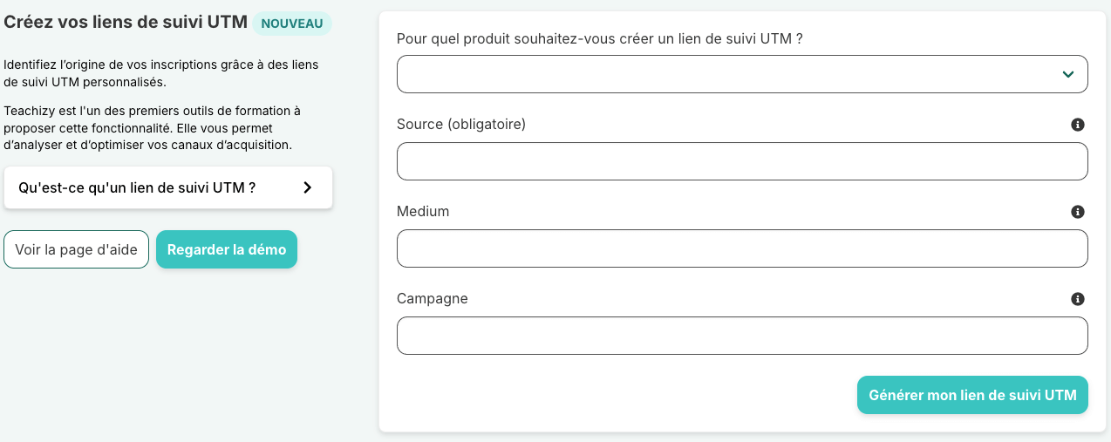The width and height of the screenshot is (1111, 442).
Task: Click the green chevron in the product selector
Action: 1068,74
